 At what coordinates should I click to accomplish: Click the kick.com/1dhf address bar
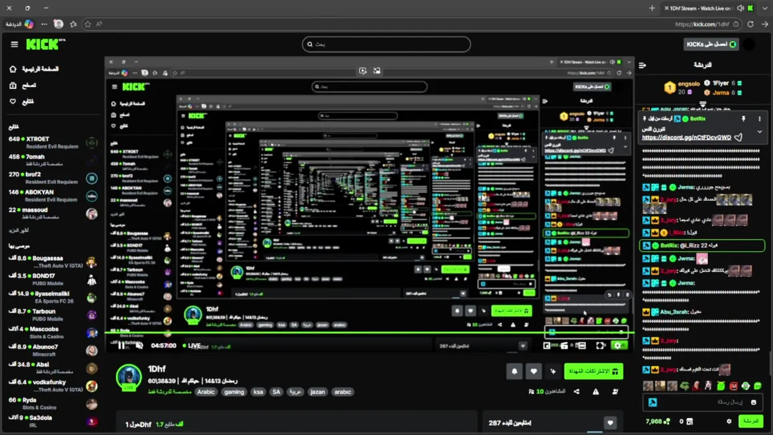(702, 24)
